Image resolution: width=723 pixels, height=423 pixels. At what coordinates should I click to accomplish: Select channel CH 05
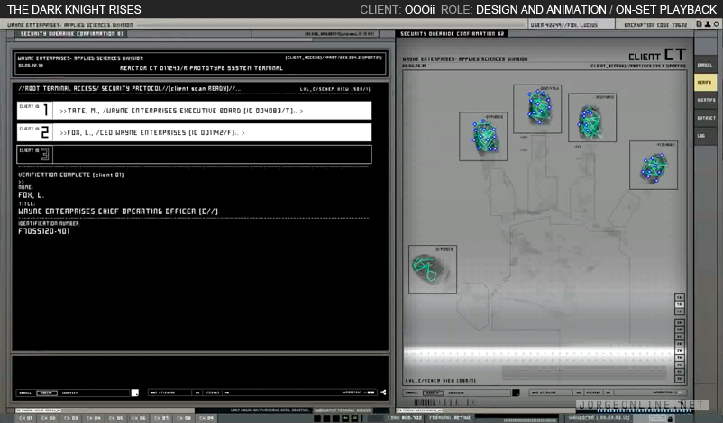115,418
